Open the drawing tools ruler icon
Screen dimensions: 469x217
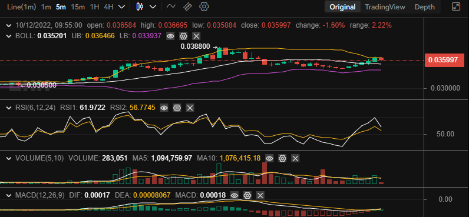(x=187, y=6)
